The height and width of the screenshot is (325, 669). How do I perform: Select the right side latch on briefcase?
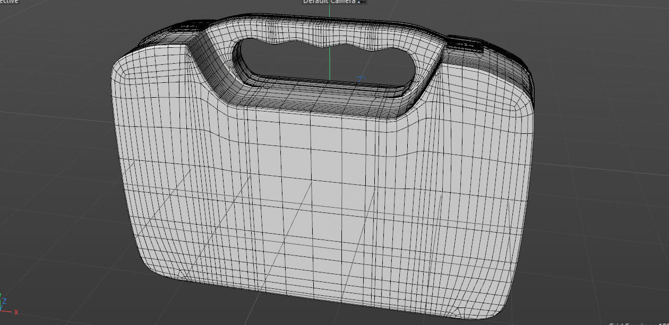pyautogui.click(x=466, y=44)
